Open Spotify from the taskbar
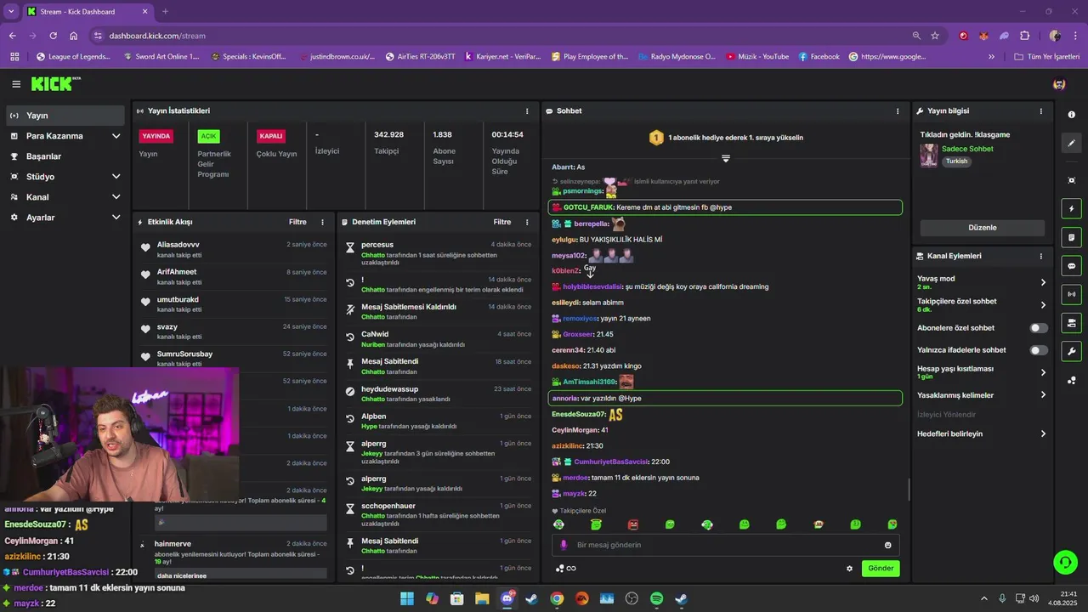Image resolution: width=1088 pixels, height=612 pixels. point(656,598)
